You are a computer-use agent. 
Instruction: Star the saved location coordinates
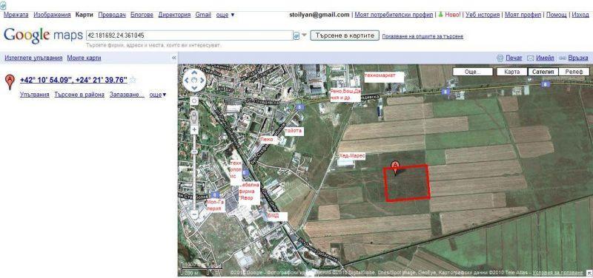pyautogui.click(x=133, y=80)
